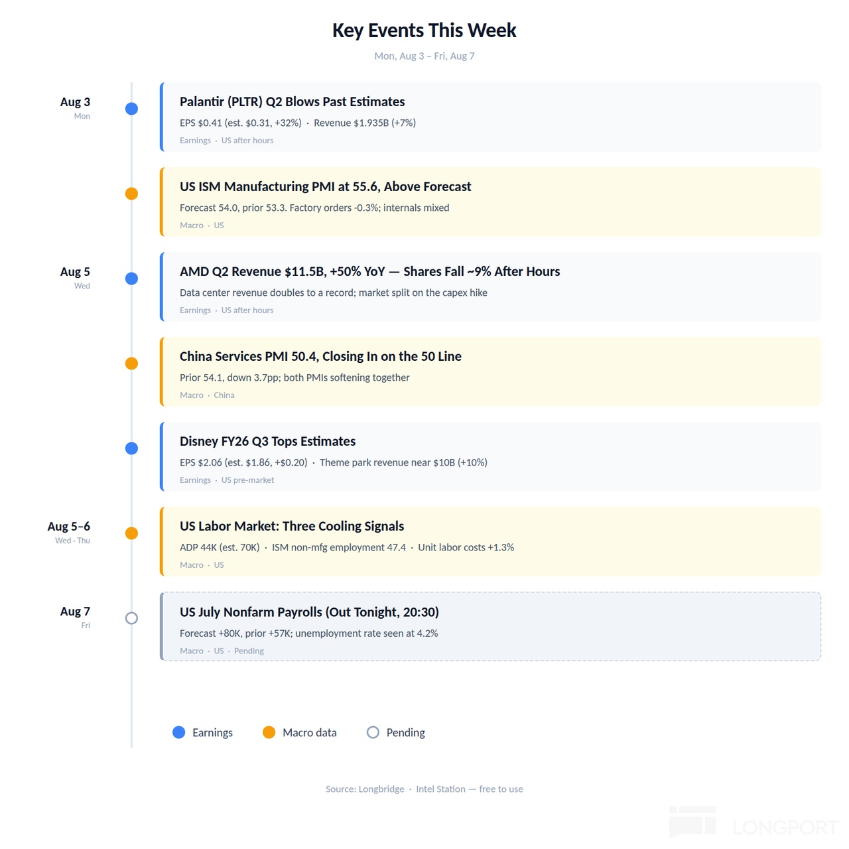This screenshot has height=849, width=849.
Task: Click the Aug 5 date label
Action: pyautogui.click(x=75, y=272)
